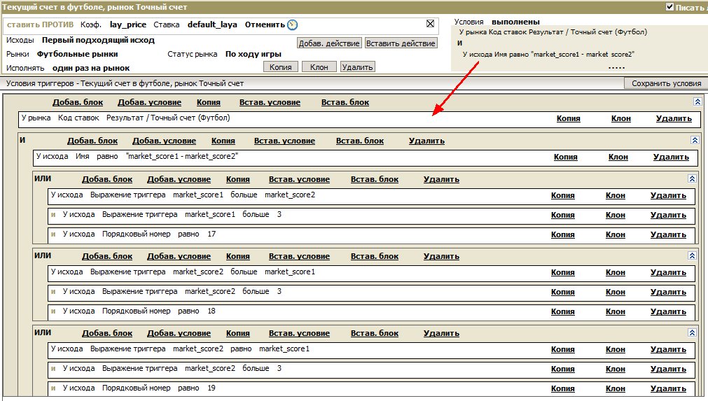Viewport: 708px width, 401px height.
Task: Click the Удалить button under action settings
Action: pyautogui.click(x=358, y=66)
